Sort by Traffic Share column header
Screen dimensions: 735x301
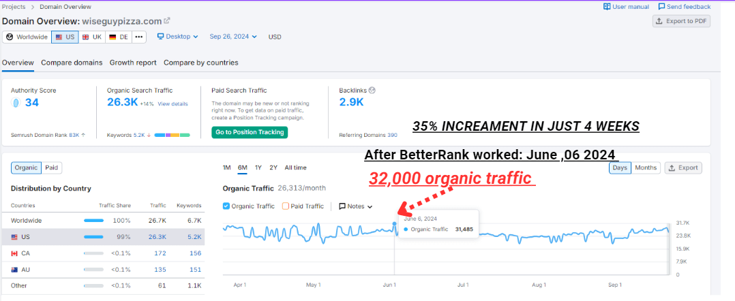click(115, 206)
